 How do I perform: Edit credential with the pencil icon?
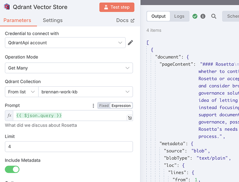point(130,43)
